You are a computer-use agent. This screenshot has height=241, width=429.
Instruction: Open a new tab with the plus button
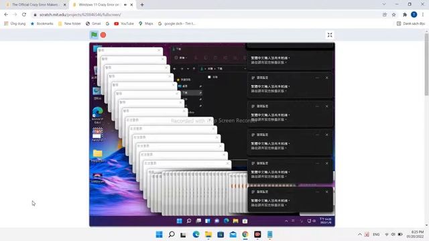[142, 5]
